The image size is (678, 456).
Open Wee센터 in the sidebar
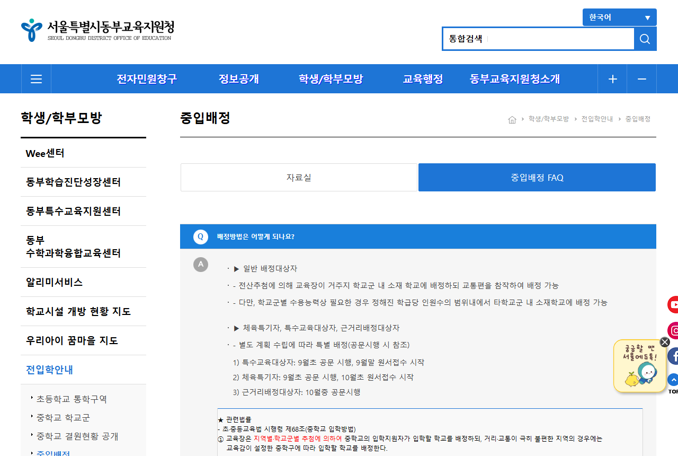83,153
